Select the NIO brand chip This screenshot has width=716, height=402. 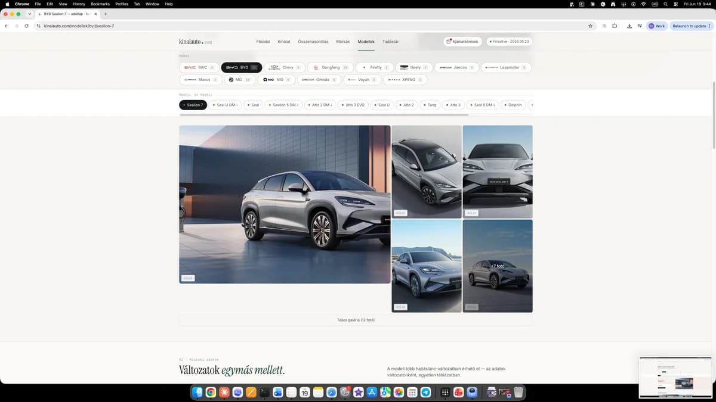(276, 79)
